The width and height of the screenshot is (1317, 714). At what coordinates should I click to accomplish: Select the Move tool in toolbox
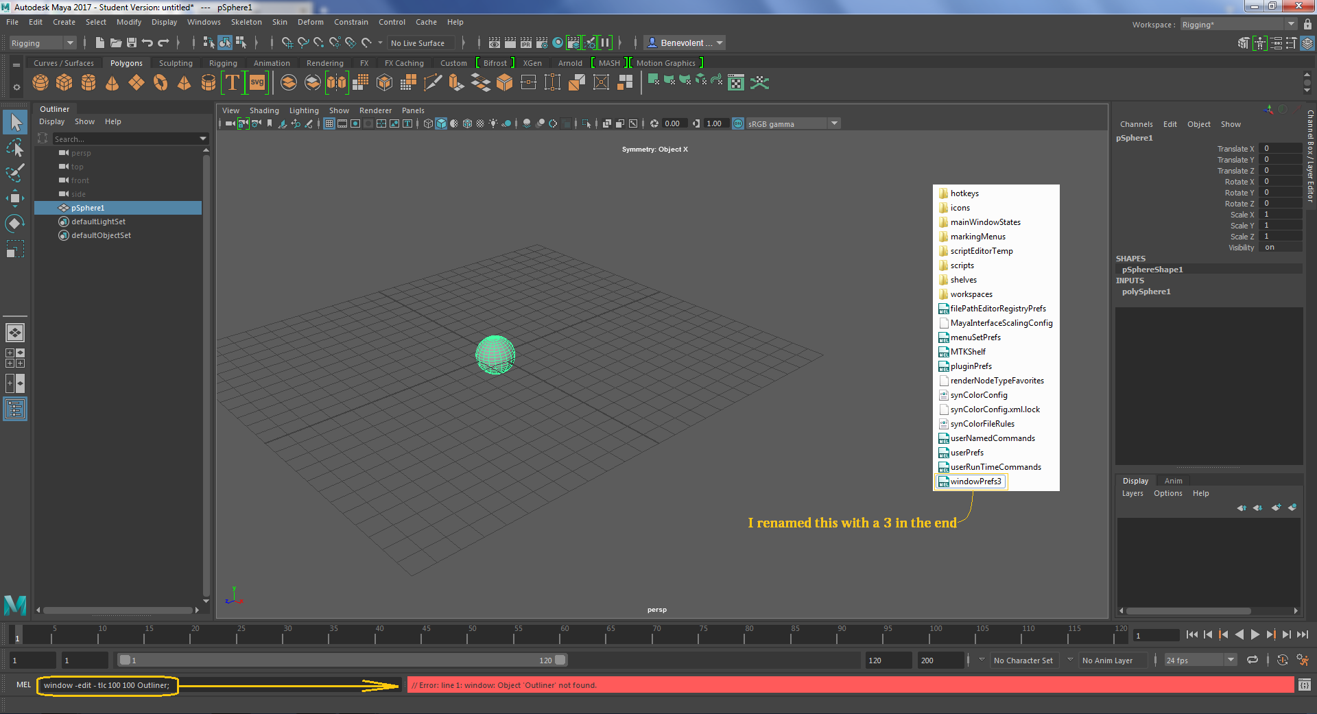click(x=14, y=198)
